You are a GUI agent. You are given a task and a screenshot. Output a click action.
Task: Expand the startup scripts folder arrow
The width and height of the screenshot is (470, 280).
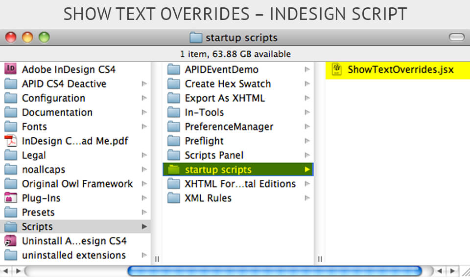[307, 169]
